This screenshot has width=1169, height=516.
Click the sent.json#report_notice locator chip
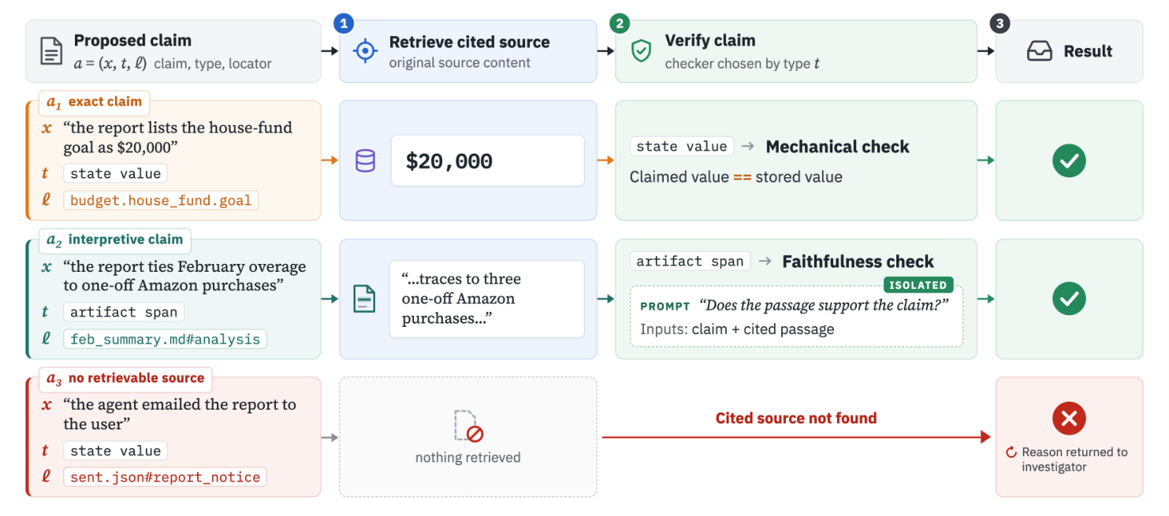point(165,477)
